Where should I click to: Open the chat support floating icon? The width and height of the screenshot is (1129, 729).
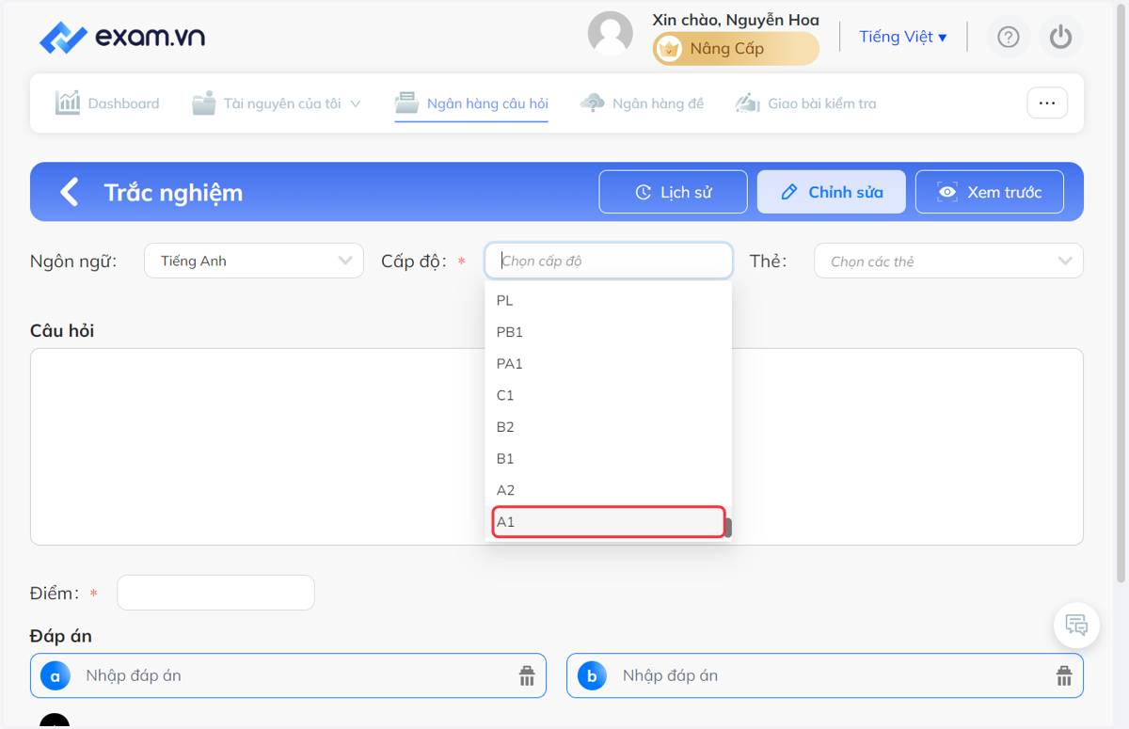(1076, 625)
